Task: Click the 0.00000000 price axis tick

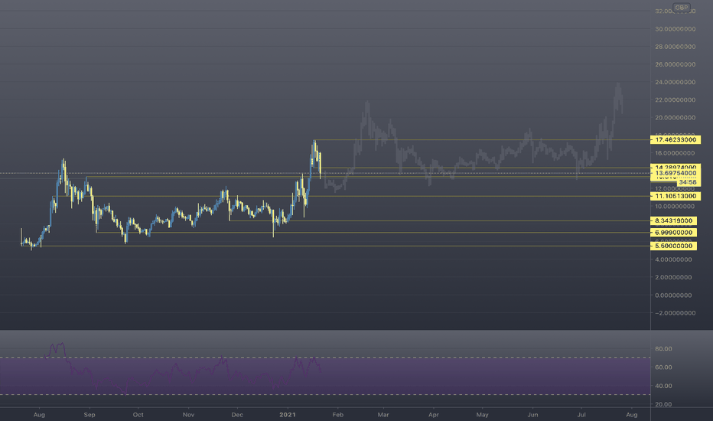Action: 673,295
